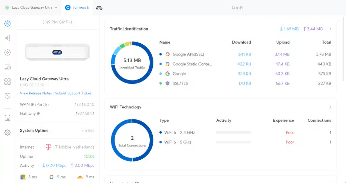Open the Dashboard icon in sidebar

(x=7, y=23)
